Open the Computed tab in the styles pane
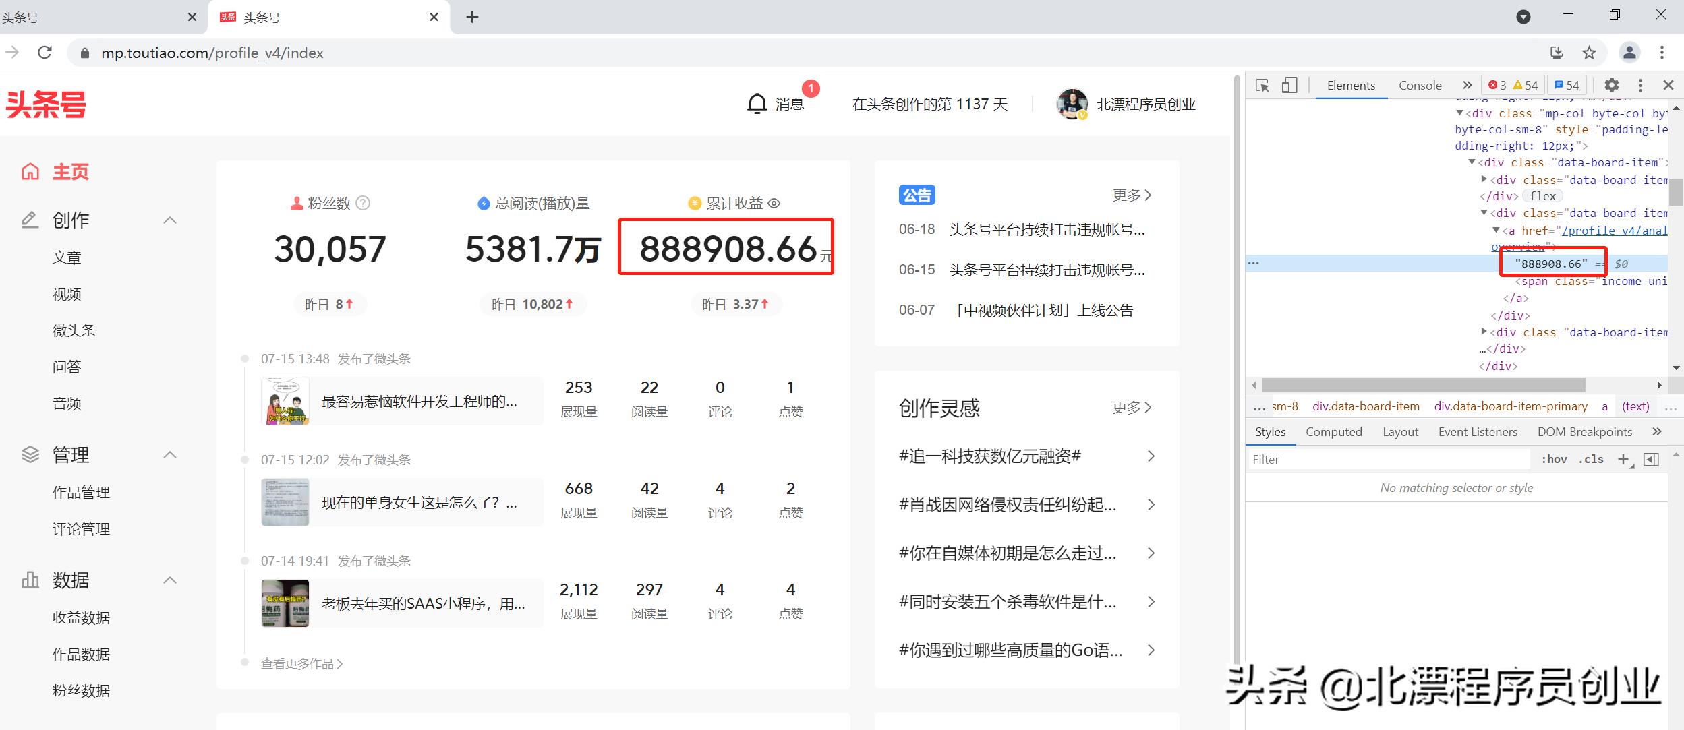Viewport: 1684px width, 730px height. tap(1334, 431)
